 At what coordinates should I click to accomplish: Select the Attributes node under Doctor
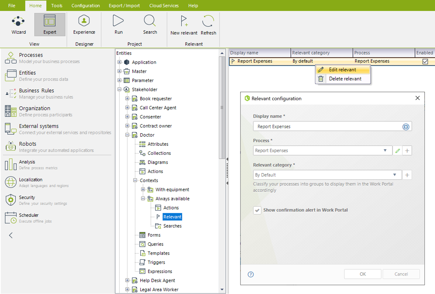point(158,144)
